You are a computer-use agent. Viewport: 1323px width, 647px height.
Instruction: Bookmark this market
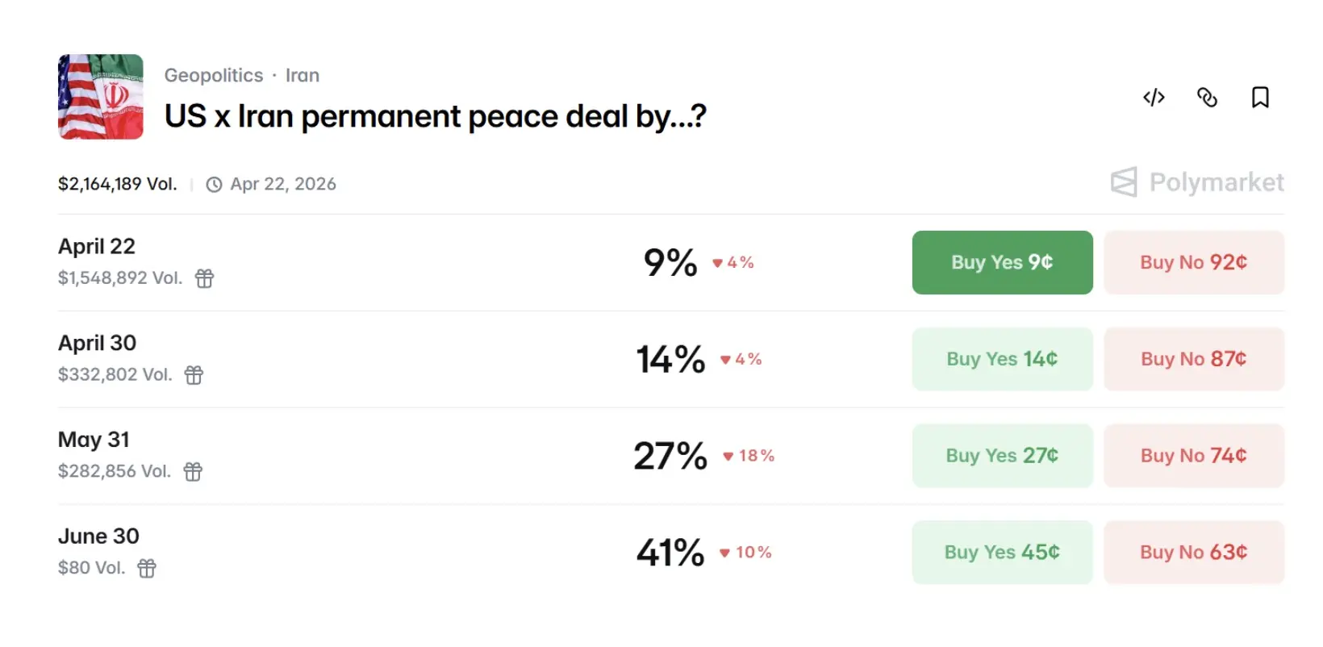[x=1260, y=98]
